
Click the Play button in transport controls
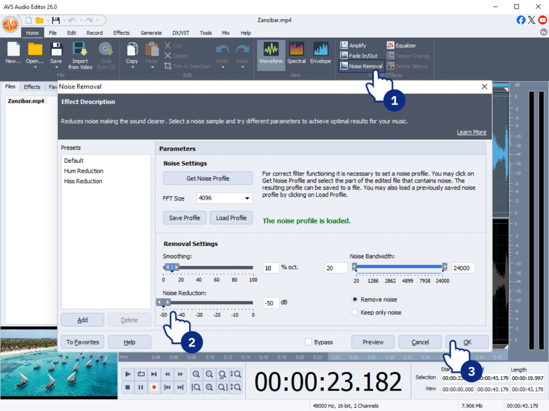tap(128, 374)
